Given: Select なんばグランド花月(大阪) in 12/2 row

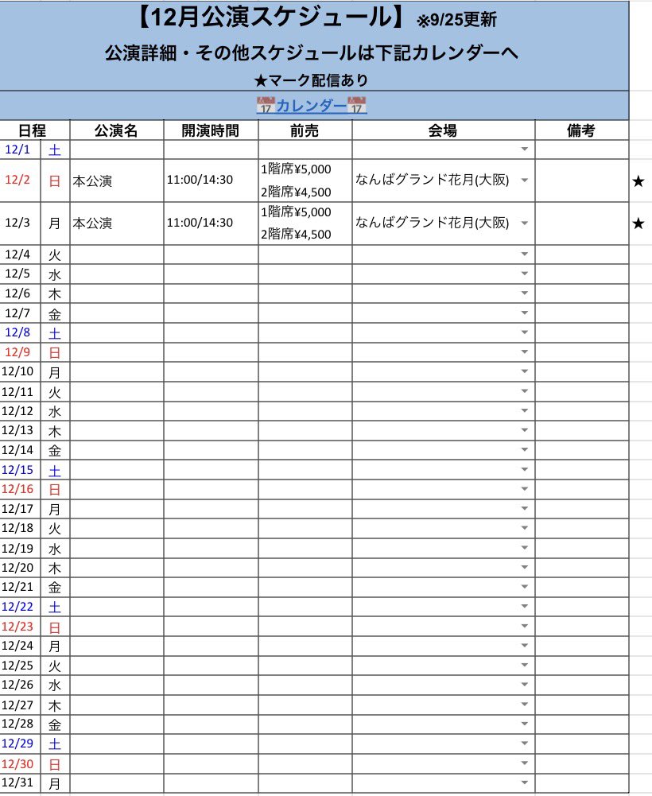Looking at the screenshot, I should (x=432, y=180).
